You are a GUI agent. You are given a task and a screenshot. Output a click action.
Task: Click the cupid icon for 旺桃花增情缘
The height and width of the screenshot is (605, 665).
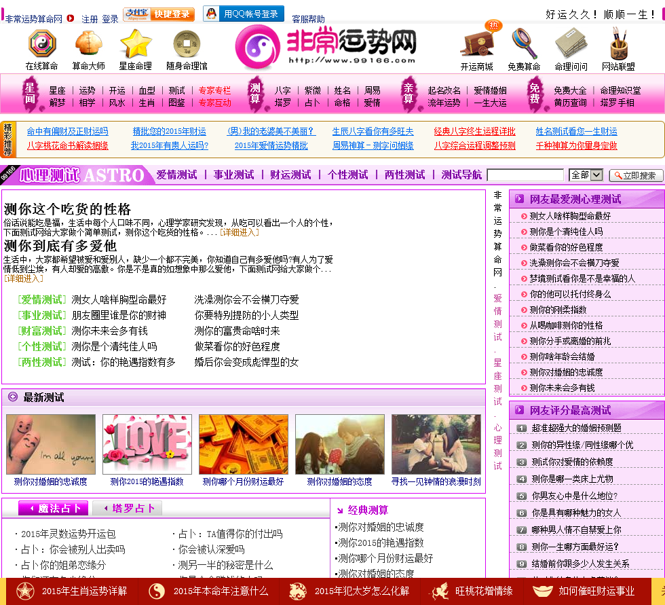440,591
